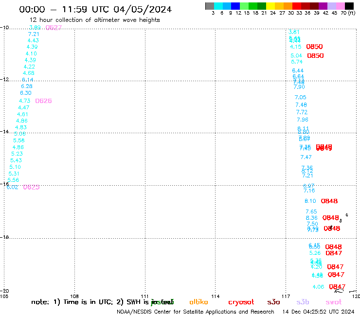The height and width of the screenshot is (316, 360).
Task: Click the wave height value 5.10
Action: click(x=15, y=167)
